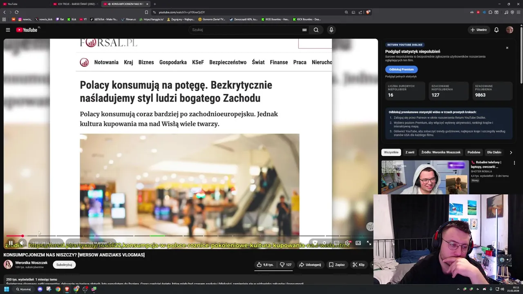Image resolution: width=523 pixels, height=294 pixels.
Task: Select the Dla Ciebie filter chip
Action: pyautogui.click(x=494, y=152)
